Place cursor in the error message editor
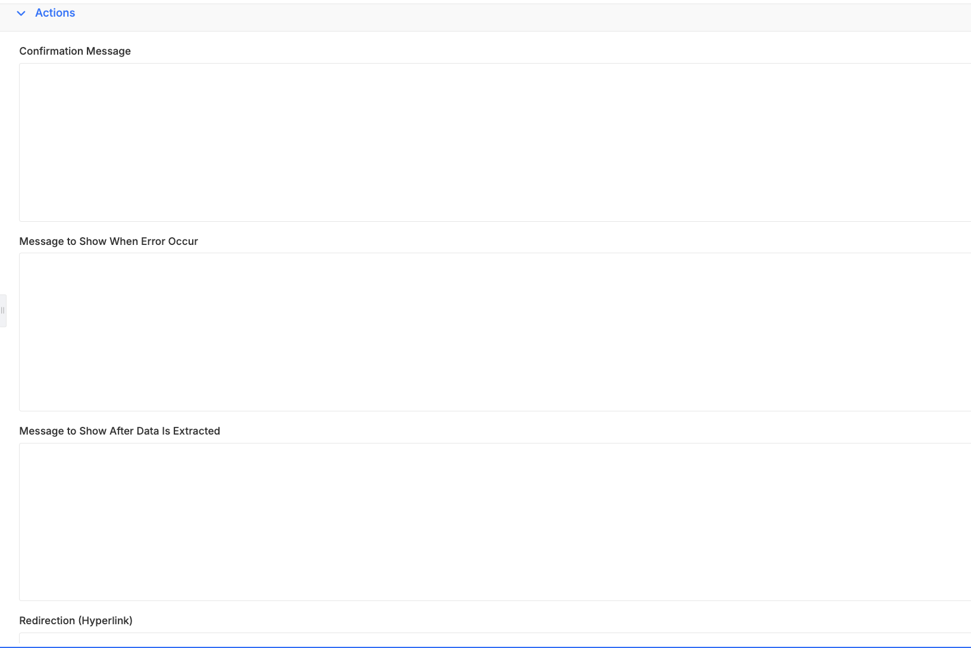 [x=495, y=332]
